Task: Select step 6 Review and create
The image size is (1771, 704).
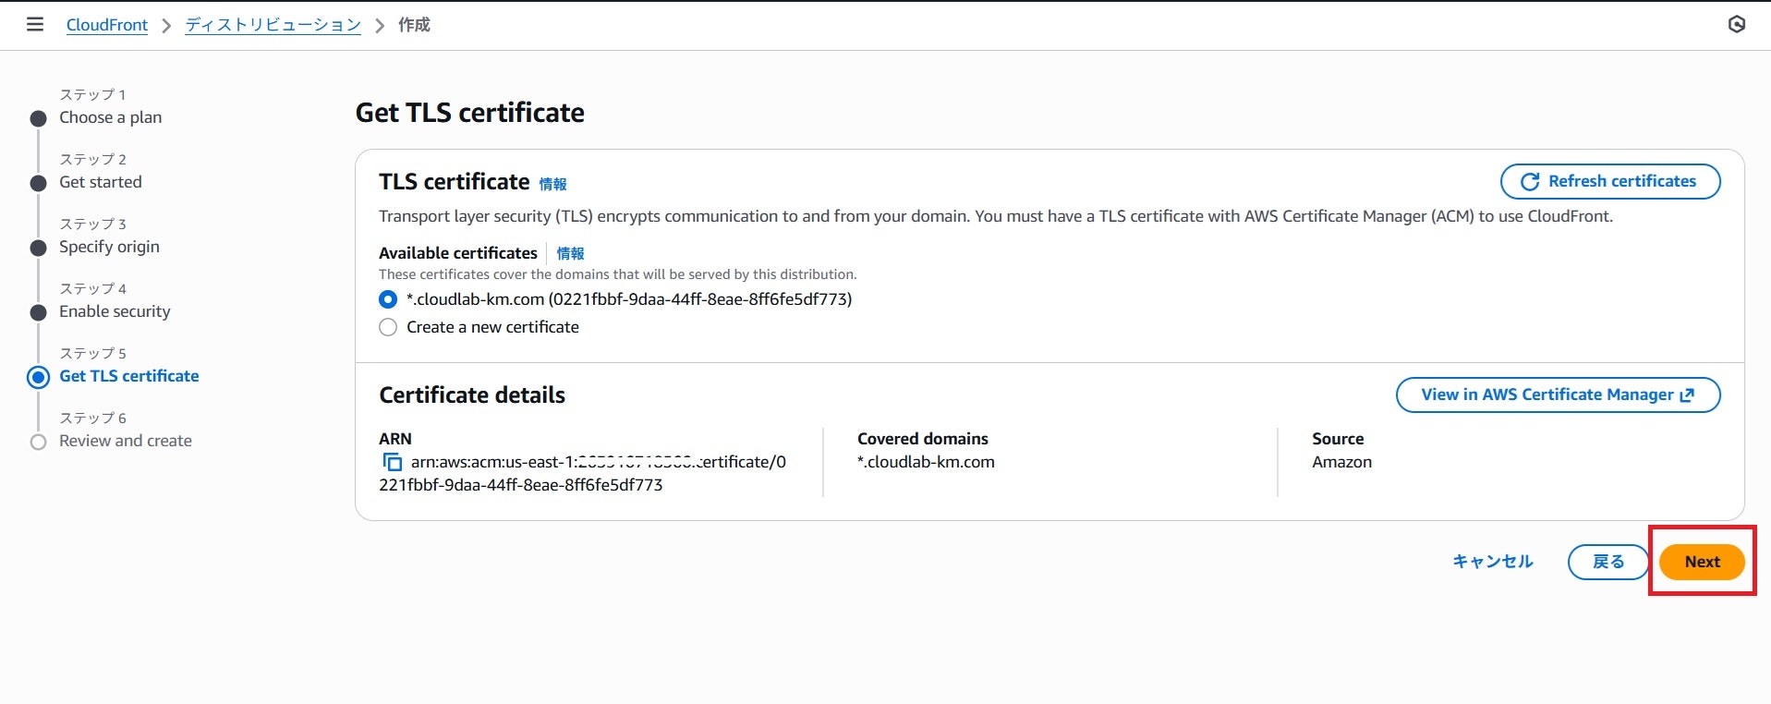Action: tap(126, 441)
